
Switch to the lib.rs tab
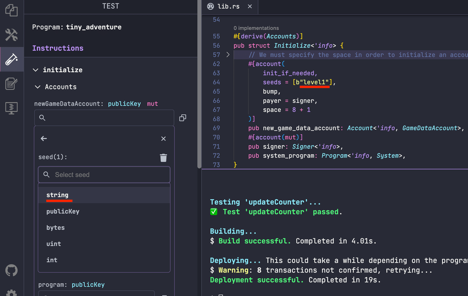pos(230,6)
